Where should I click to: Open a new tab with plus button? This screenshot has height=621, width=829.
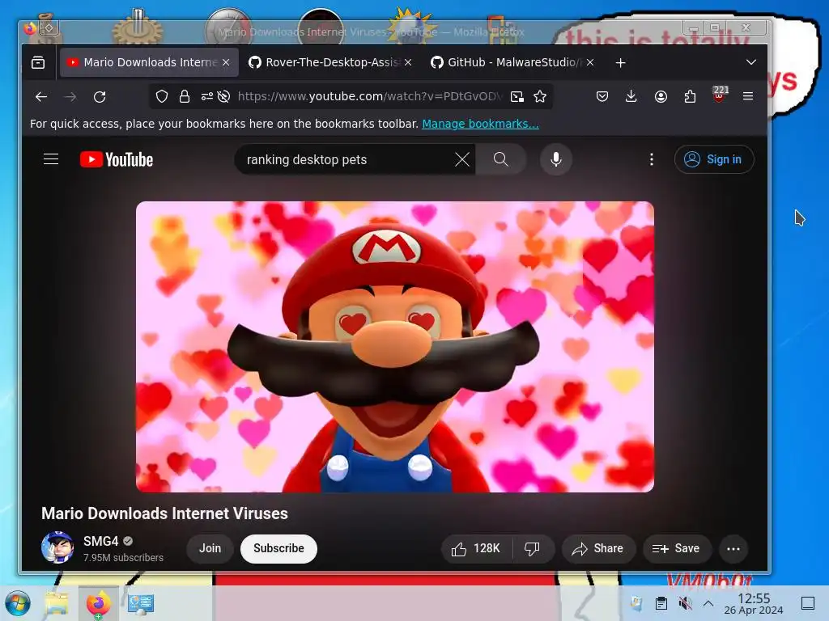621,63
